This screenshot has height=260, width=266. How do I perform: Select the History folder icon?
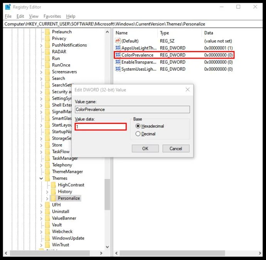tap(53, 191)
